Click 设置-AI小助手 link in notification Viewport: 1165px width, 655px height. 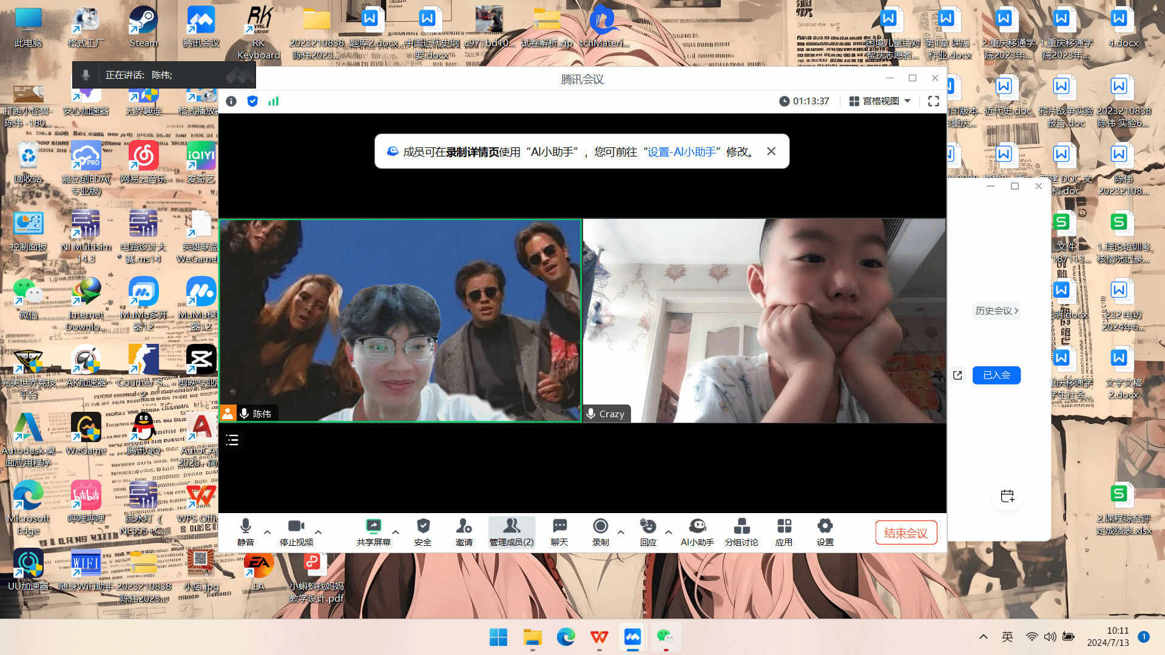(x=682, y=152)
